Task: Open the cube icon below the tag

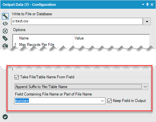Action: 5,46
